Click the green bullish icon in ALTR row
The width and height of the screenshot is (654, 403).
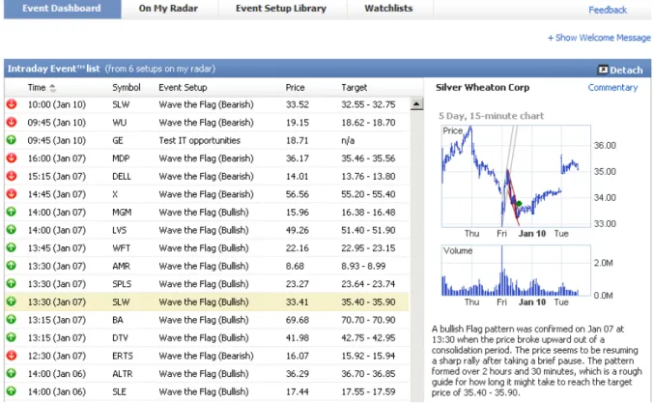coord(12,373)
